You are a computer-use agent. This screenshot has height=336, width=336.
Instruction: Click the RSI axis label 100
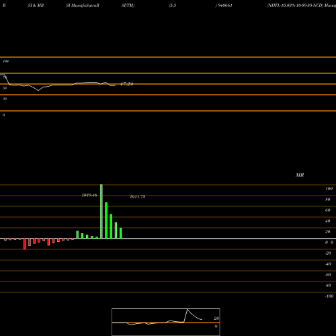(x=6, y=61)
